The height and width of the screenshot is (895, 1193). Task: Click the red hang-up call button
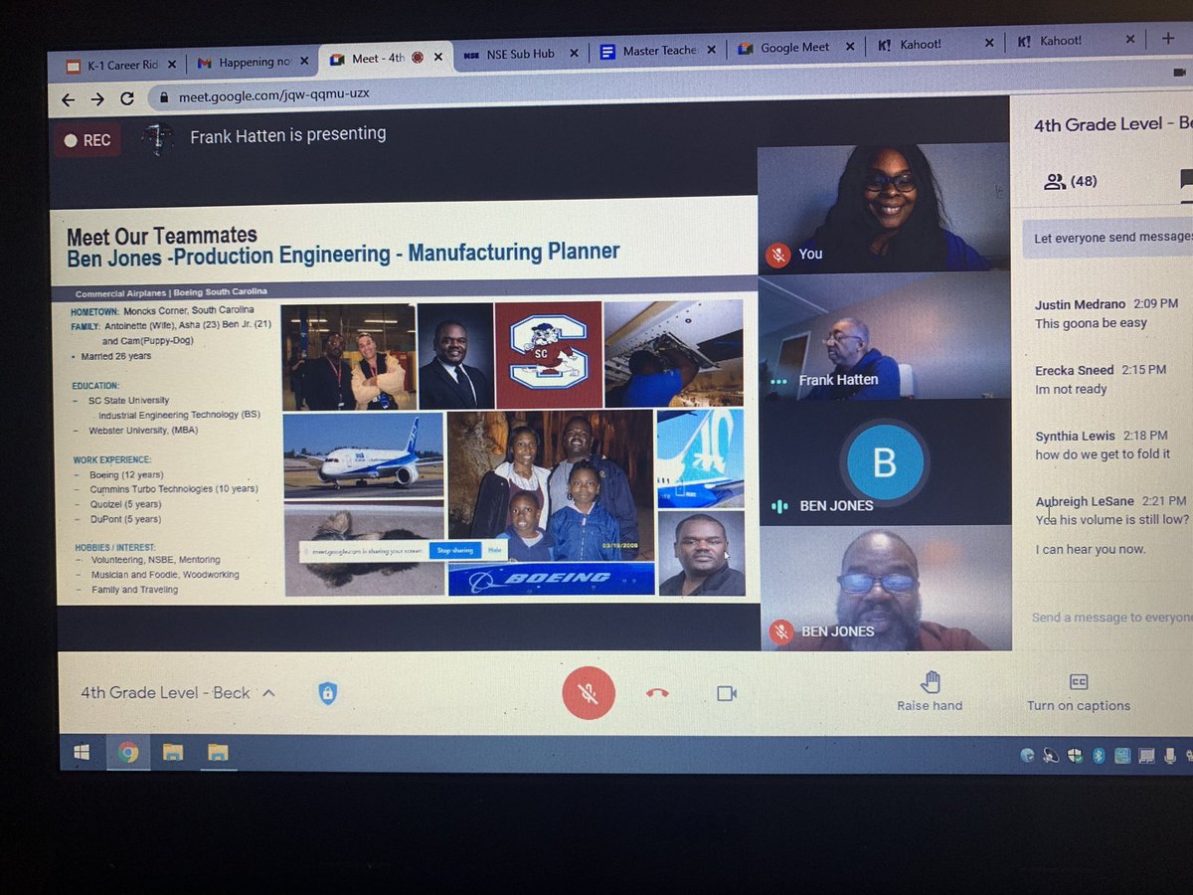[657, 693]
